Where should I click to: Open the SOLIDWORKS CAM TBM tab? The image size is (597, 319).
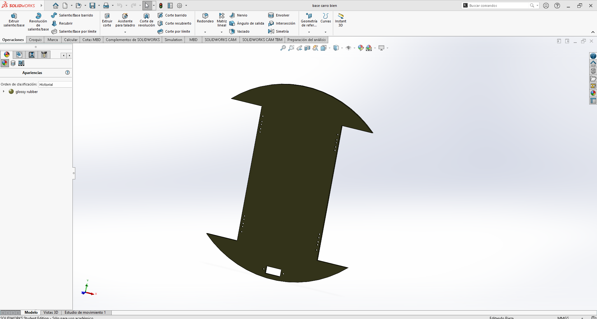pos(262,40)
